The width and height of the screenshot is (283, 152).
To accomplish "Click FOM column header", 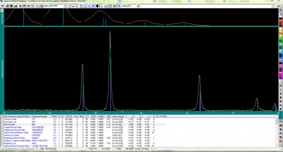I will (x=54, y=117).
